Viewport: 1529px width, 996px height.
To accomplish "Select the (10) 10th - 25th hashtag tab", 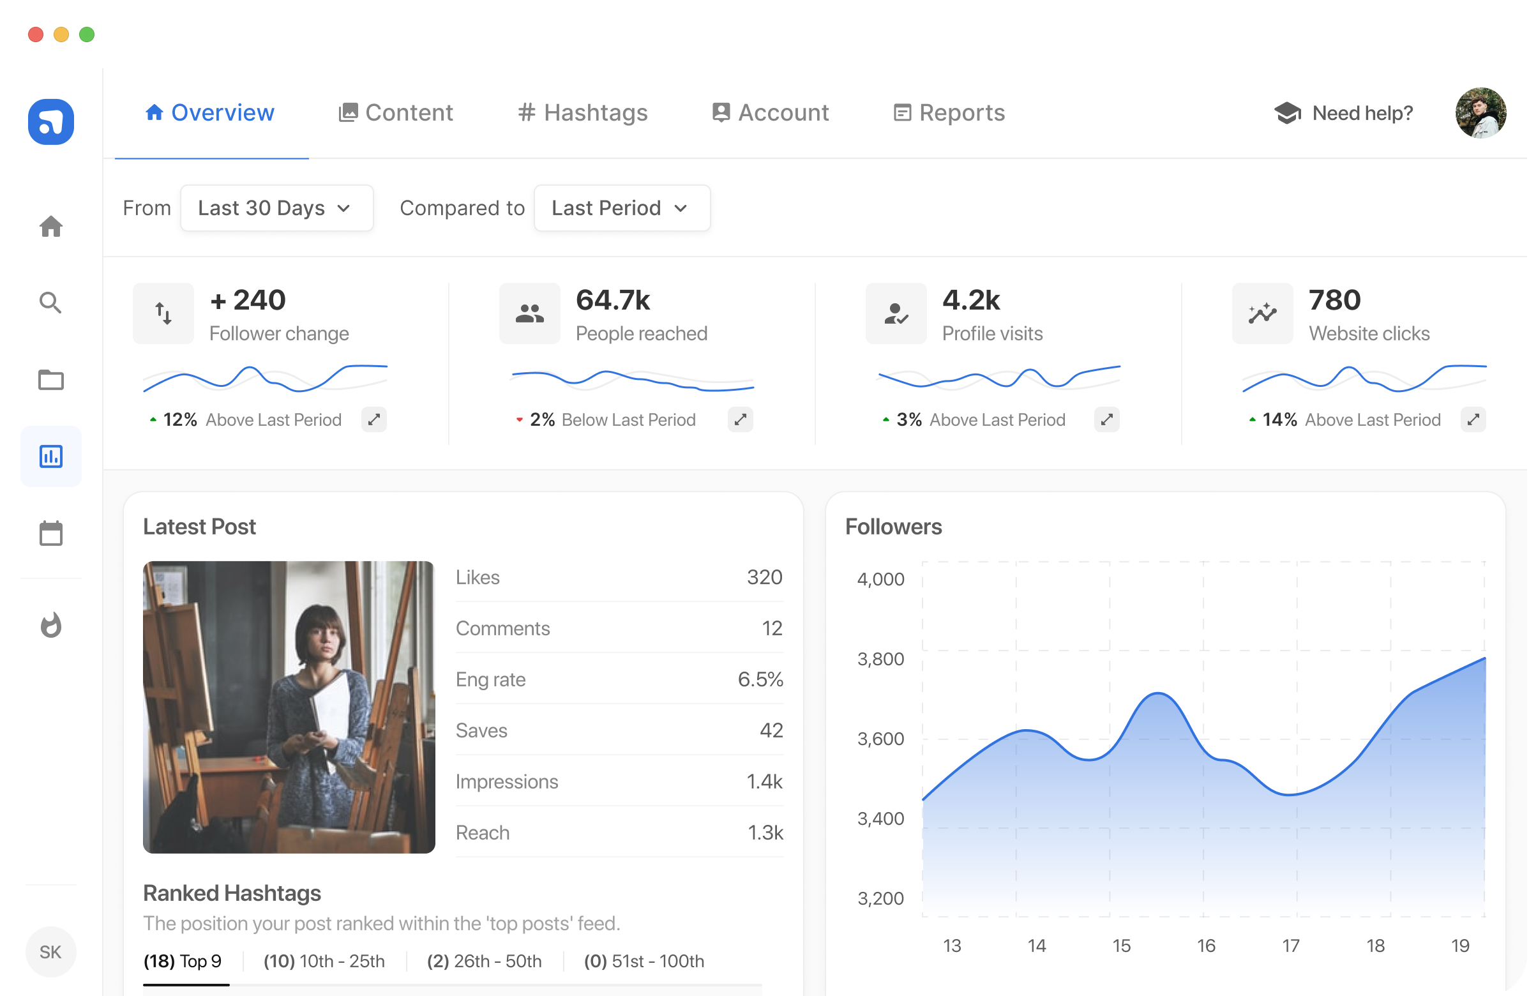I will pyautogui.click(x=324, y=962).
